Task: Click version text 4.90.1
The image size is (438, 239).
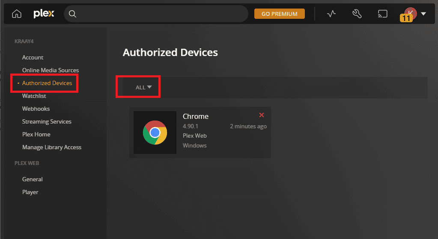Action: pos(191,126)
